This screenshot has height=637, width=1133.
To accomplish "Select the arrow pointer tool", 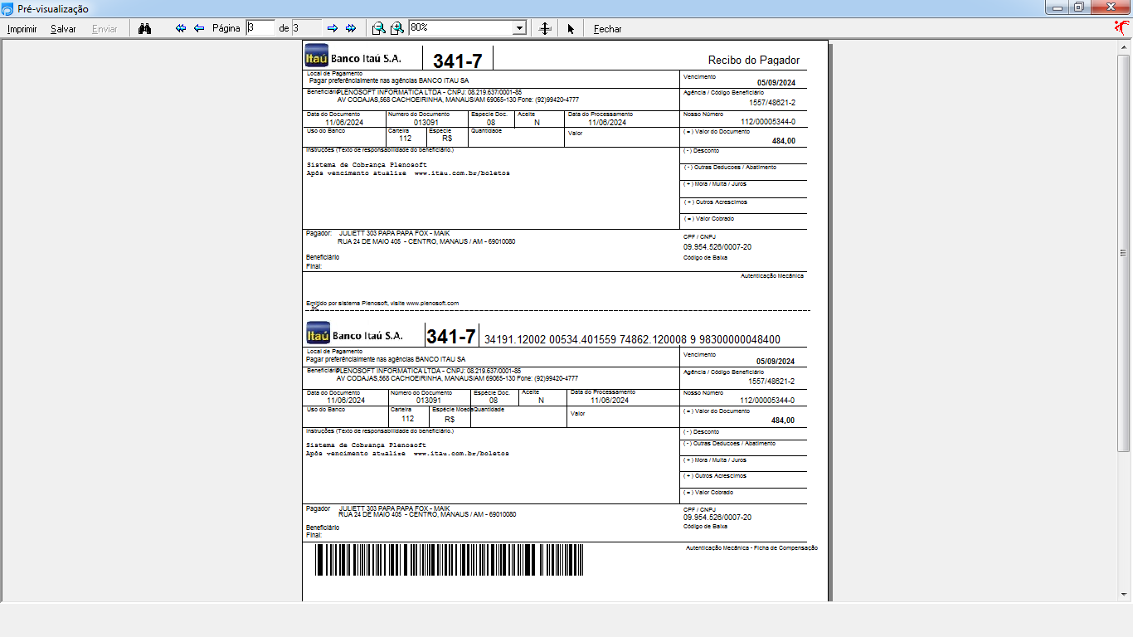I will (x=571, y=29).
